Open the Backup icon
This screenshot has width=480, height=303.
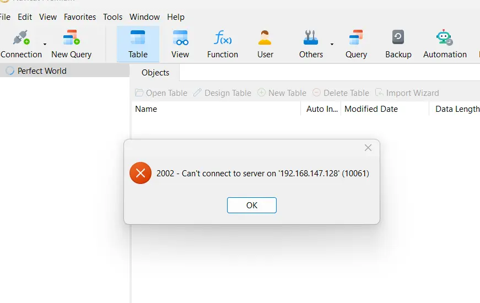tap(398, 37)
